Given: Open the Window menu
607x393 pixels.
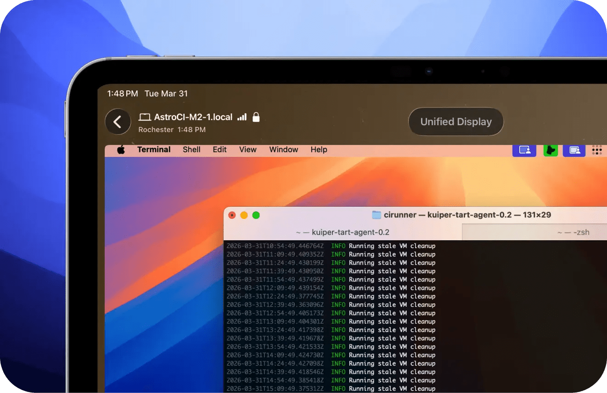Looking at the screenshot, I should tap(283, 149).
